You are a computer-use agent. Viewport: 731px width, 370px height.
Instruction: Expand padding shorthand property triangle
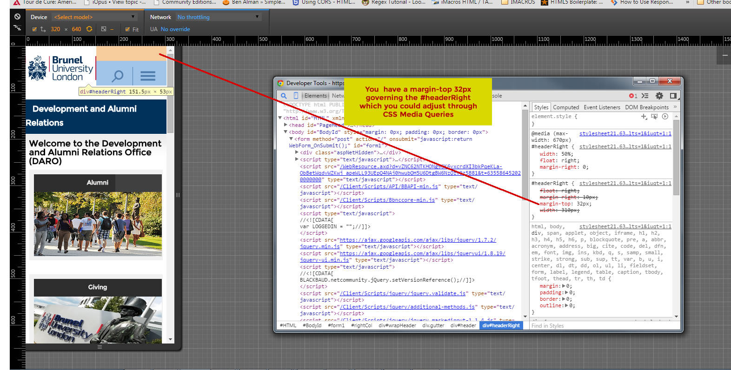click(x=567, y=293)
